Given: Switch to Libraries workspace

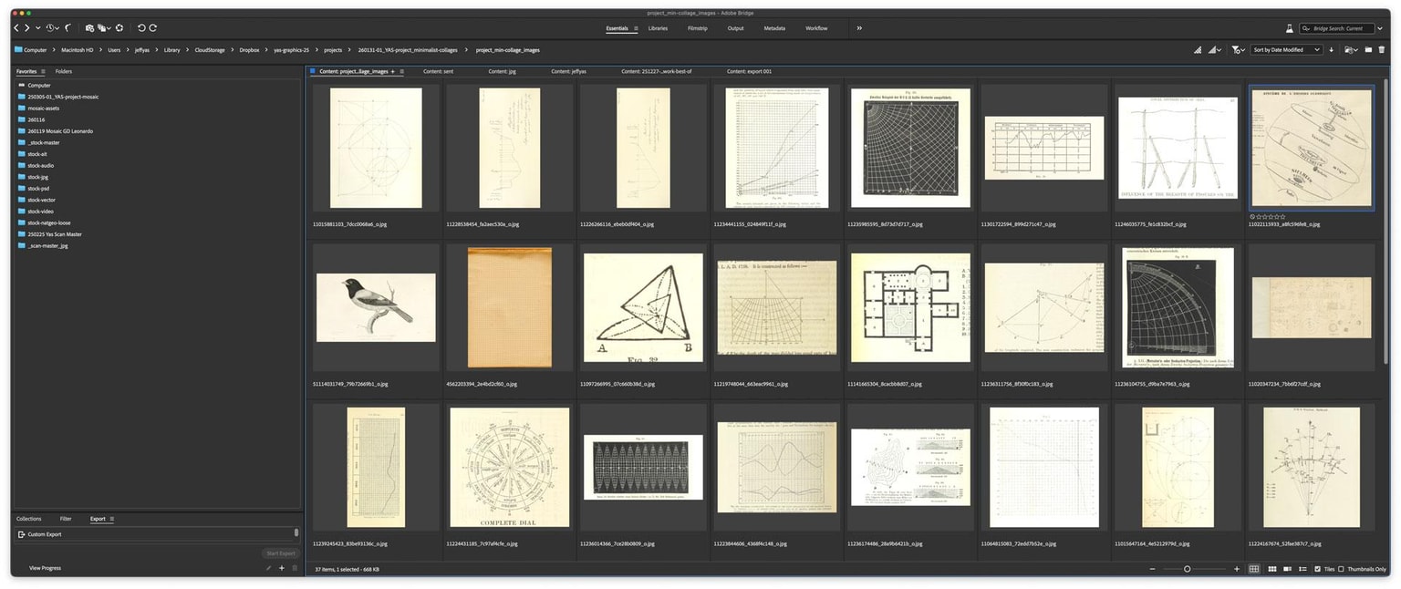Looking at the screenshot, I should click(x=658, y=28).
